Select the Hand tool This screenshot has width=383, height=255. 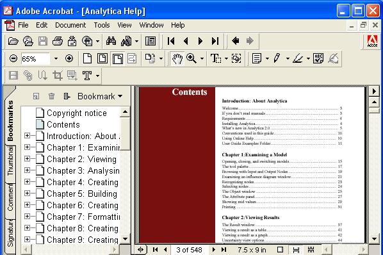click(x=177, y=59)
